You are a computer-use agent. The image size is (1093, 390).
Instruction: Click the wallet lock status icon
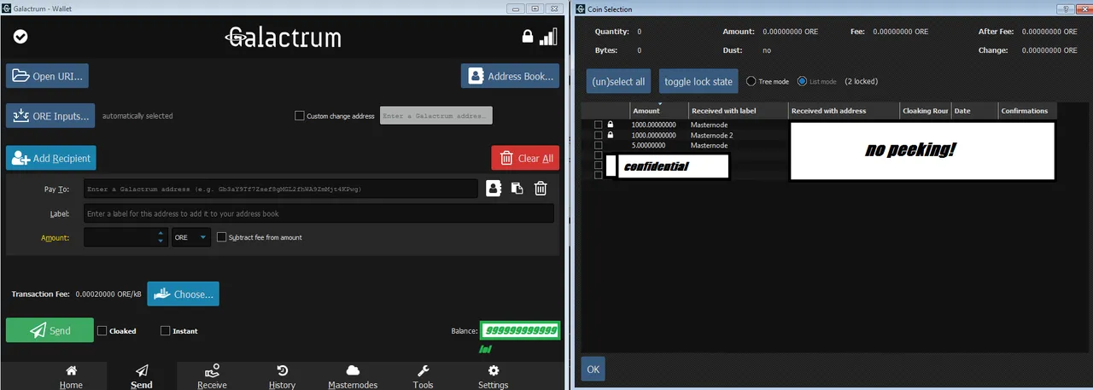point(528,37)
